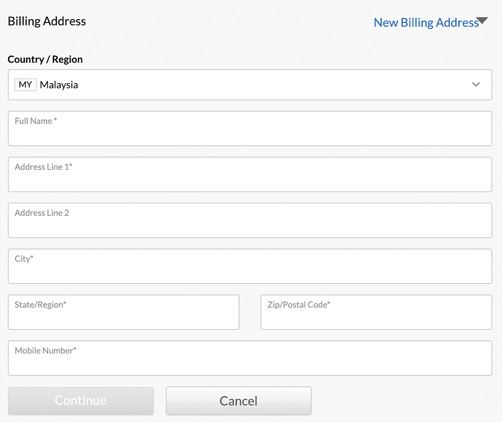Select the State/Region field
Image resolution: width=502 pixels, height=422 pixels.
pos(123,312)
